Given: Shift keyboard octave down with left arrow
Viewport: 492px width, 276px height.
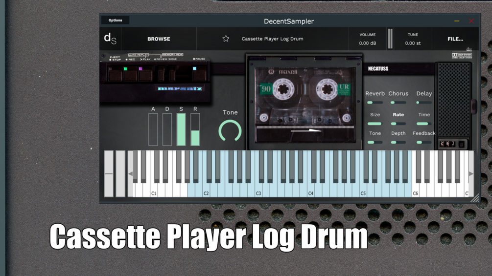Looking at the screenshot, I should coord(130,174).
